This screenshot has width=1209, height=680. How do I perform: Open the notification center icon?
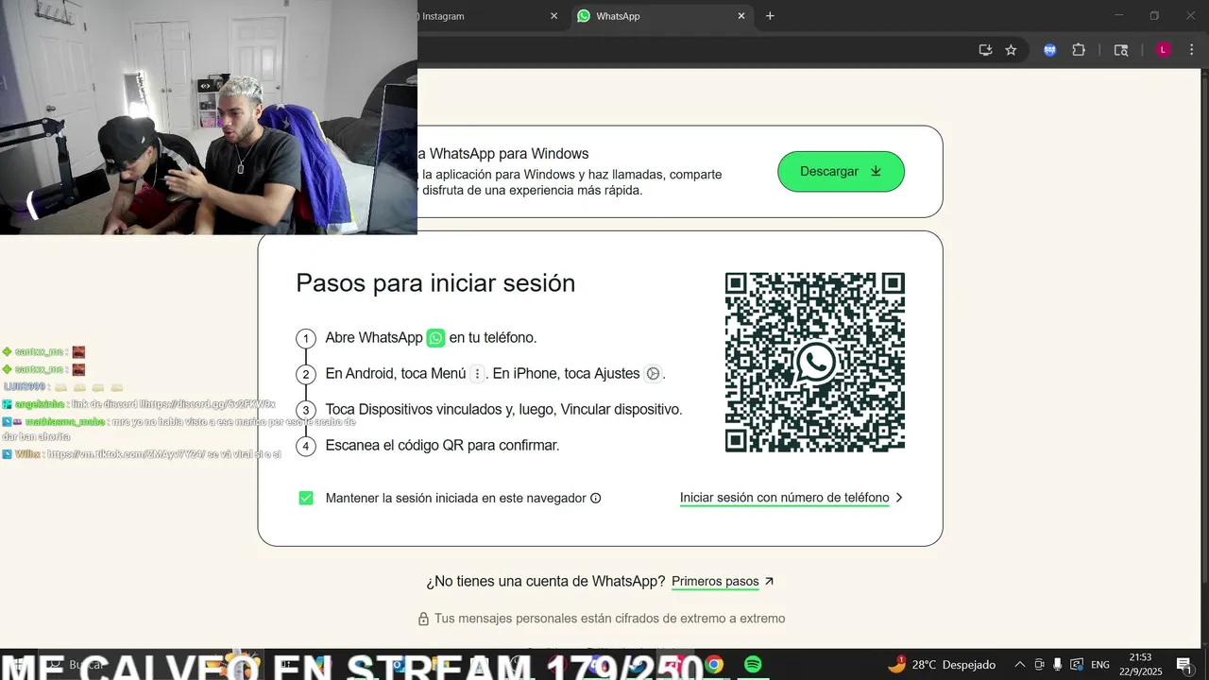(1183, 665)
